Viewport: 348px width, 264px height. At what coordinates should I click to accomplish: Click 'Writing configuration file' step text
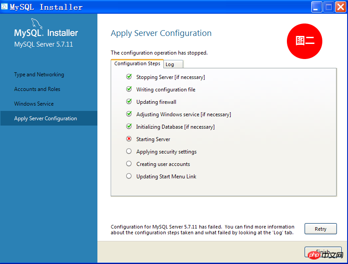coord(166,90)
